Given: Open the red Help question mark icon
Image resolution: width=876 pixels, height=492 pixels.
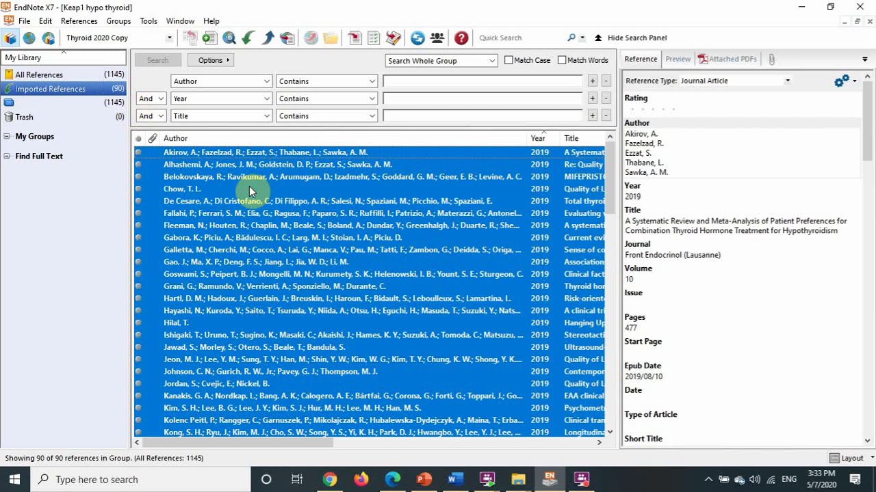Looking at the screenshot, I should pos(461,38).
